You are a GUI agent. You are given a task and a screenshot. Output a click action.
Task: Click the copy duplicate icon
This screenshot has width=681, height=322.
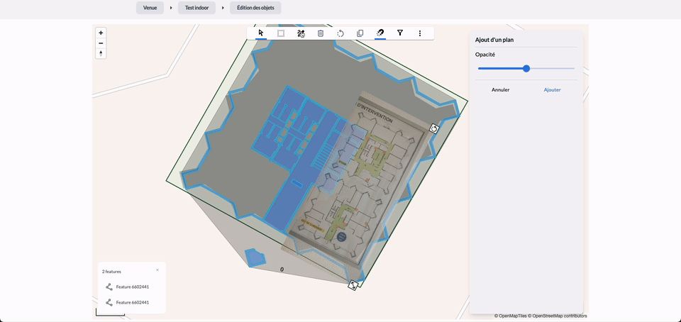tap(360, 33)
